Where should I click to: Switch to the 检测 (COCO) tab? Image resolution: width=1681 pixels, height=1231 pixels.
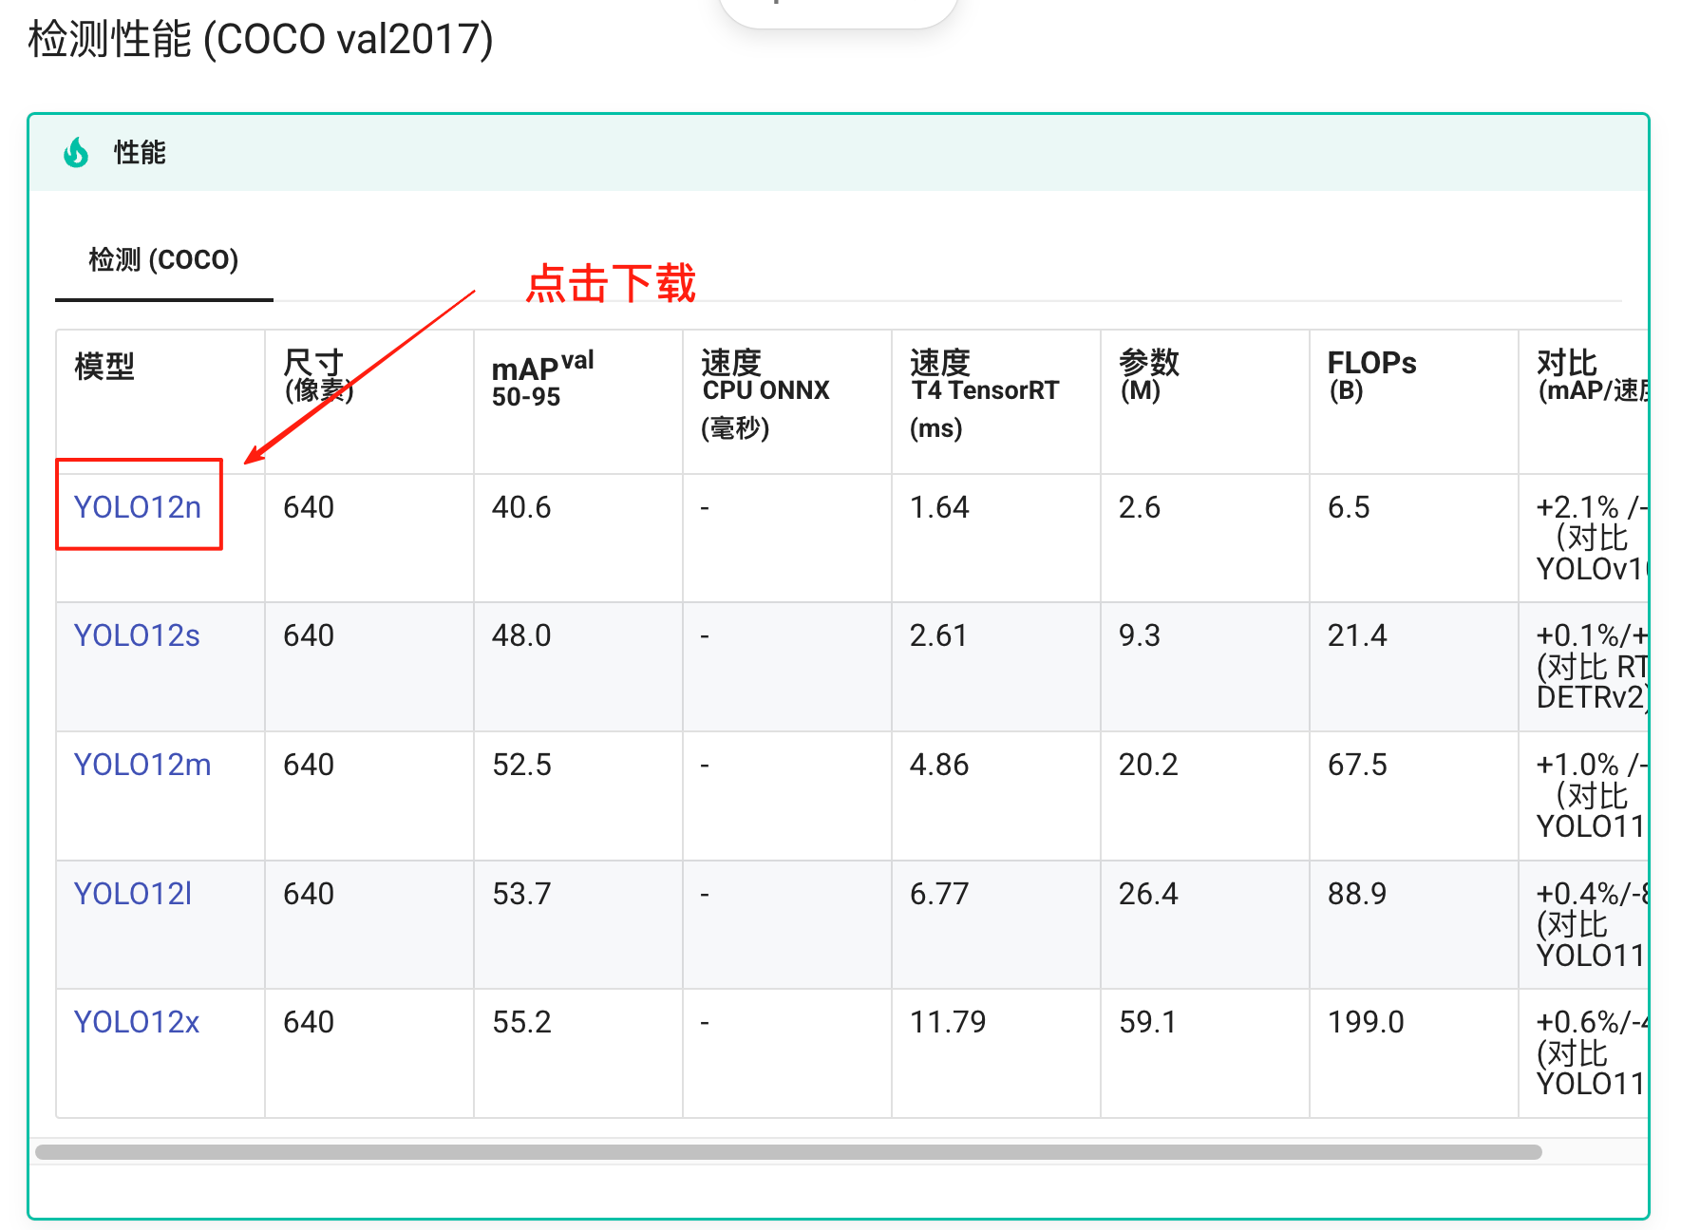pos(163,259)
